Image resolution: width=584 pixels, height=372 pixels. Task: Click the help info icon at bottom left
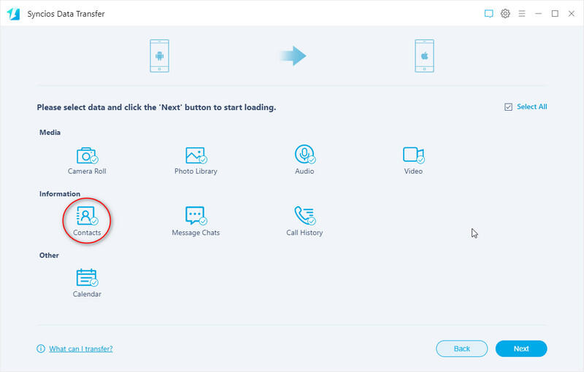(x=41, y=349)
